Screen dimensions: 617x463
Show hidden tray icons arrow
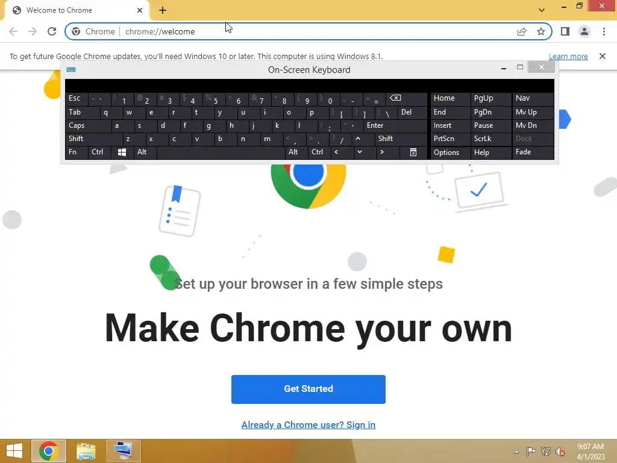click(516, 452)
